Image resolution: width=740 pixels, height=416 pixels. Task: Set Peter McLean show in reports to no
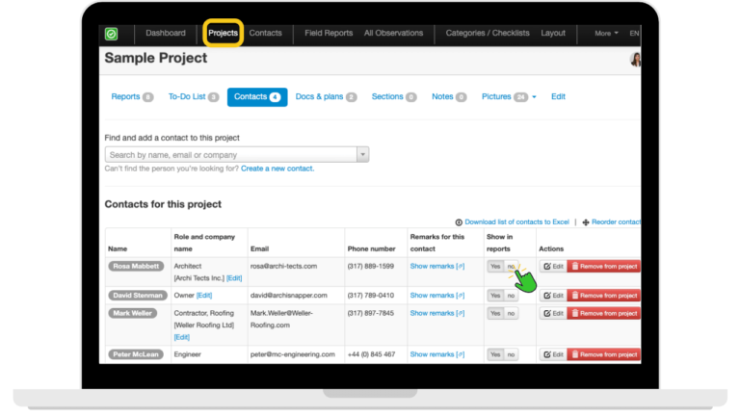[511, 354]
